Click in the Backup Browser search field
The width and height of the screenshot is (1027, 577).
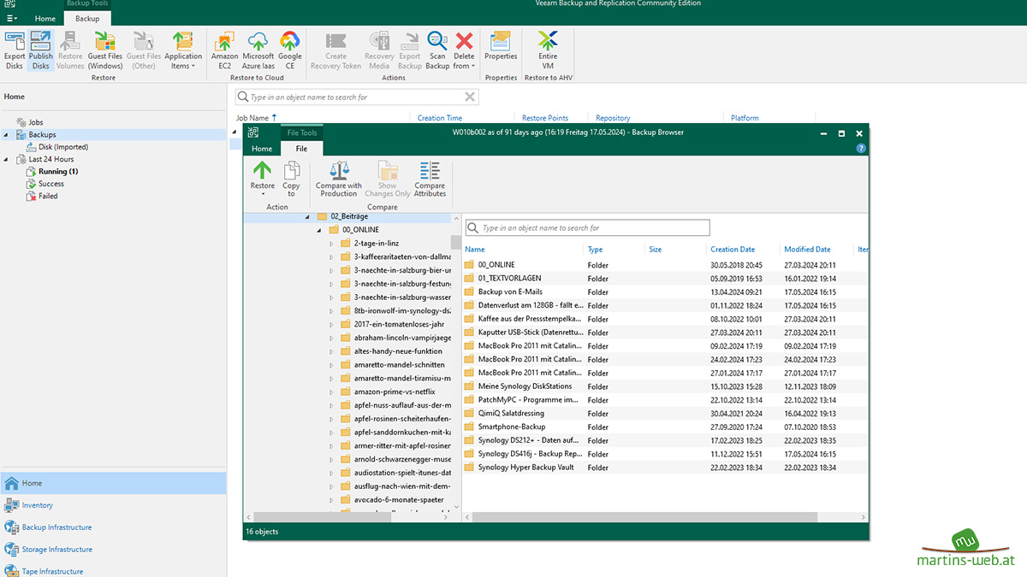(x=588, y=228)
